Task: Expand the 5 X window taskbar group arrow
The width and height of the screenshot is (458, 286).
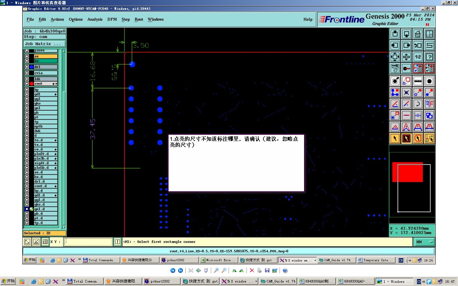Action: (x=256, y=281)
